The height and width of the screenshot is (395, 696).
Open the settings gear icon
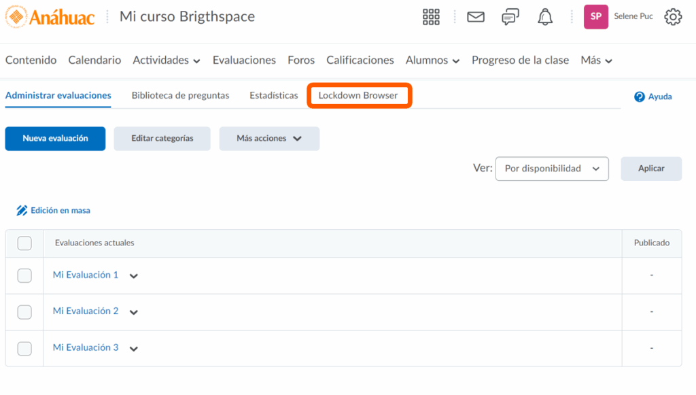673,17
